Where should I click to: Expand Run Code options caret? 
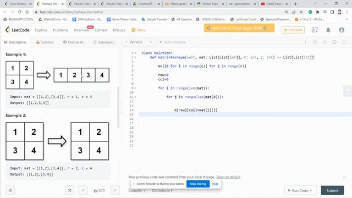[311, 190]
